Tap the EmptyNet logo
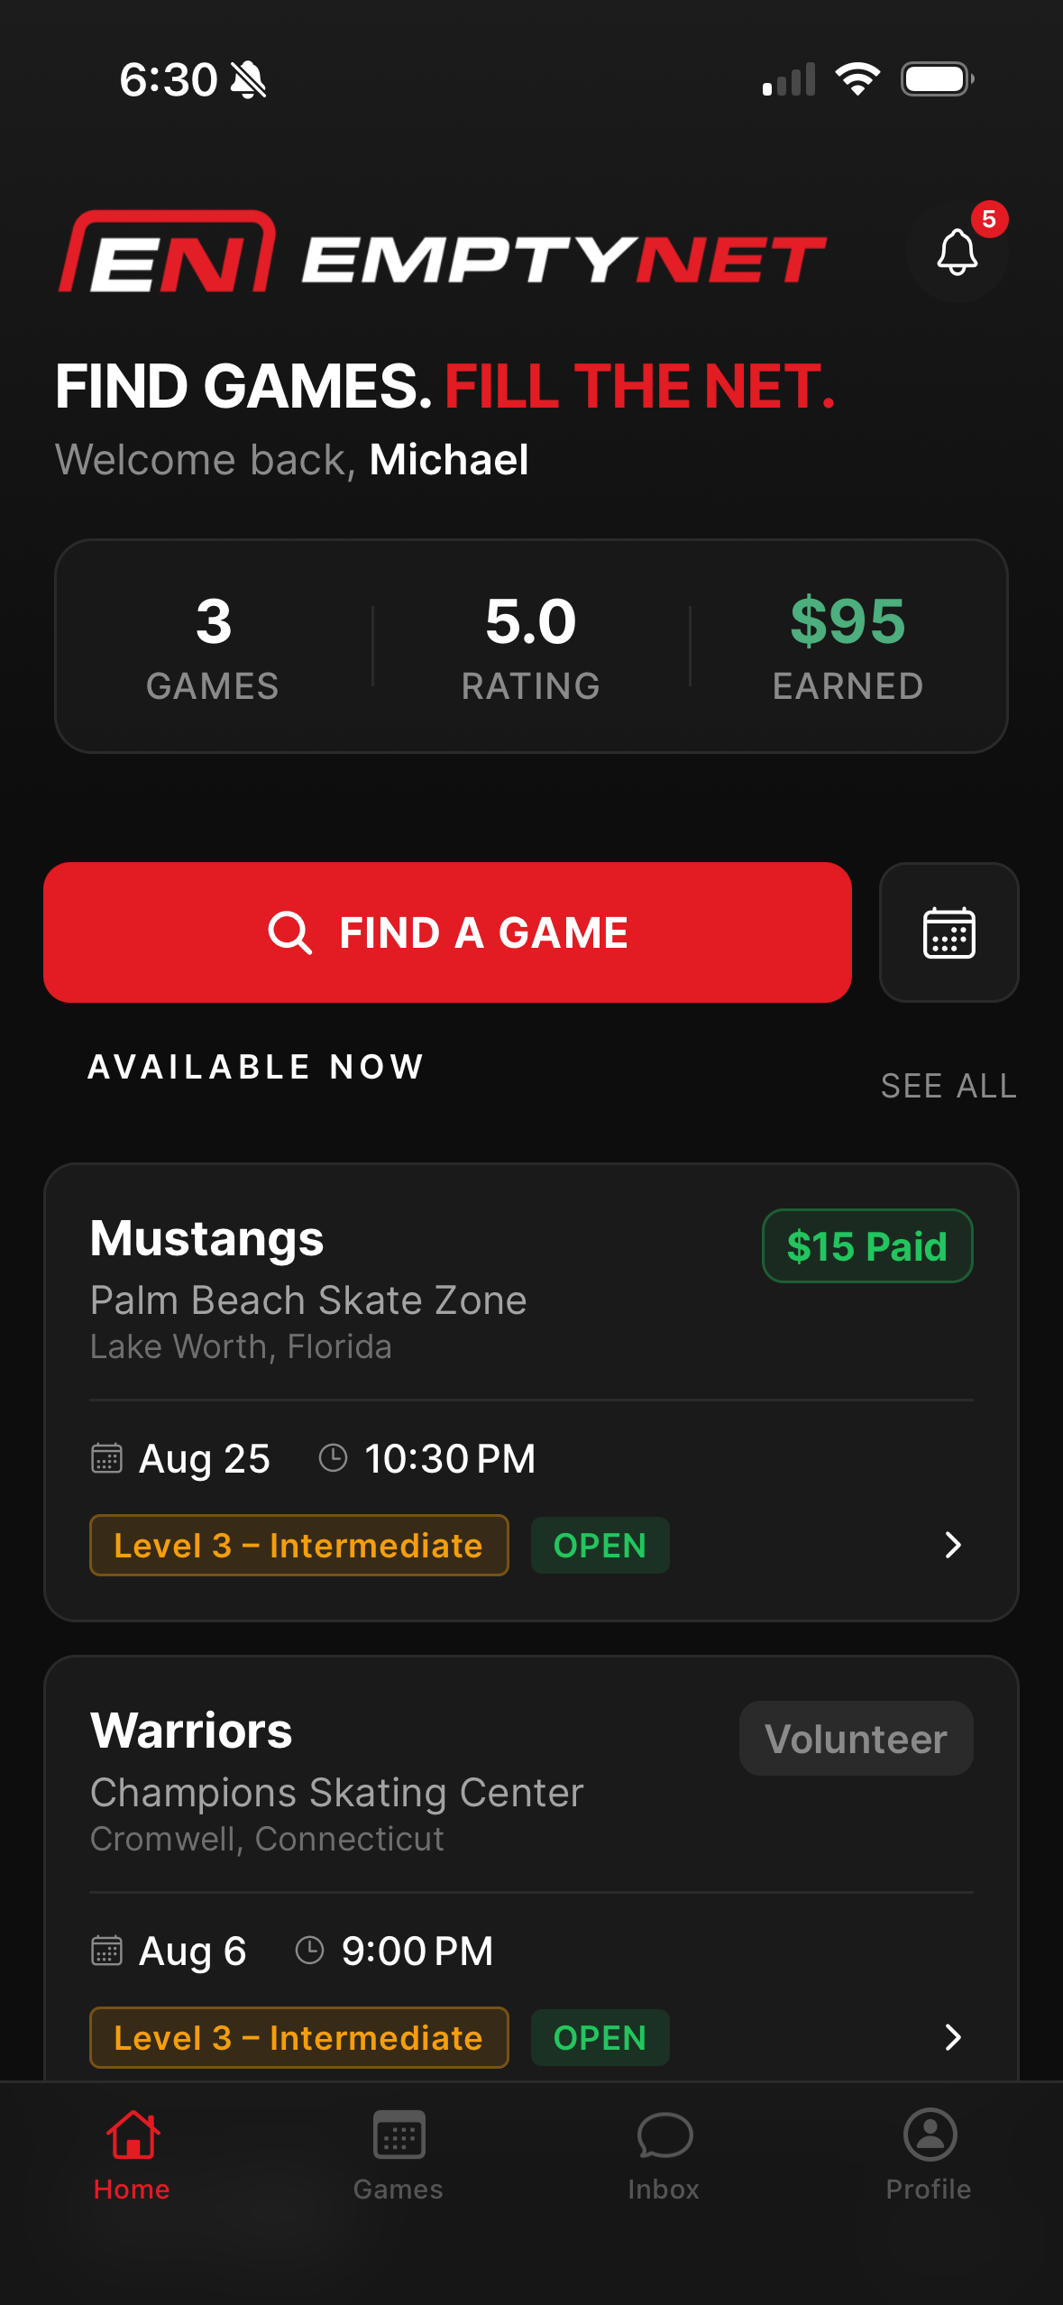The height and width of the screenshot is (2305, 1063). [x=442, y=253]
